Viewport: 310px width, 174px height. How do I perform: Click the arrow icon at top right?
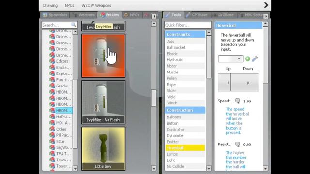266,5
